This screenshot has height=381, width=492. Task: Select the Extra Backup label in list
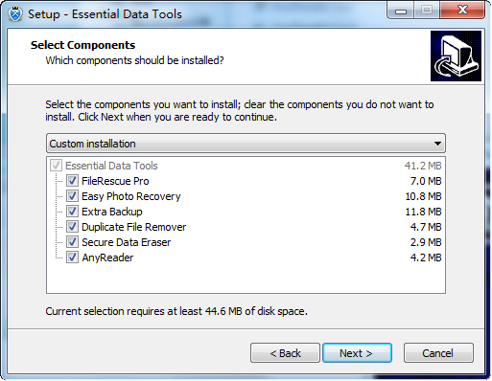112,212
